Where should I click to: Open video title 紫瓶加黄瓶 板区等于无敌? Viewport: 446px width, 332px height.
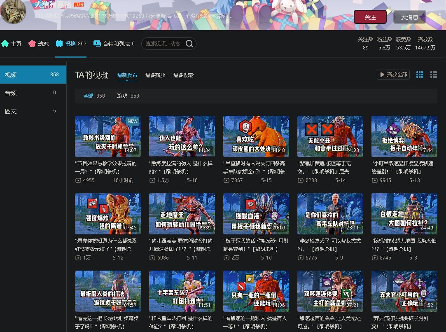pos(324,168)
